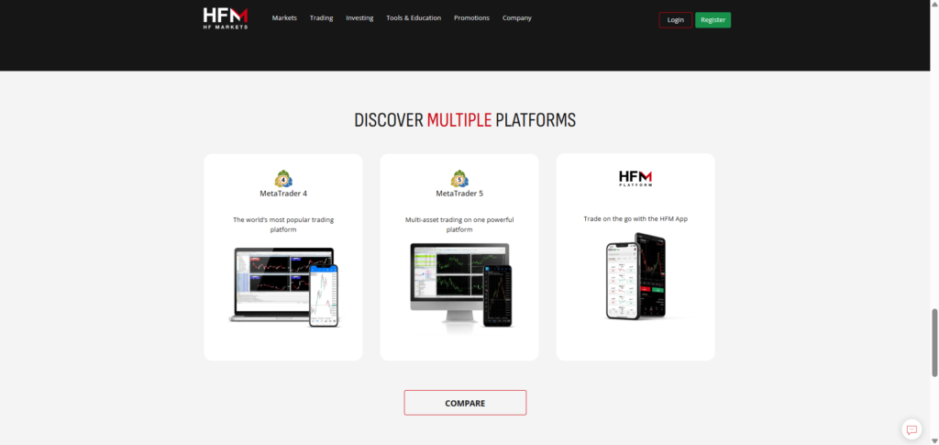
Task: Open the Markets menu
Action: click(284, 18)
